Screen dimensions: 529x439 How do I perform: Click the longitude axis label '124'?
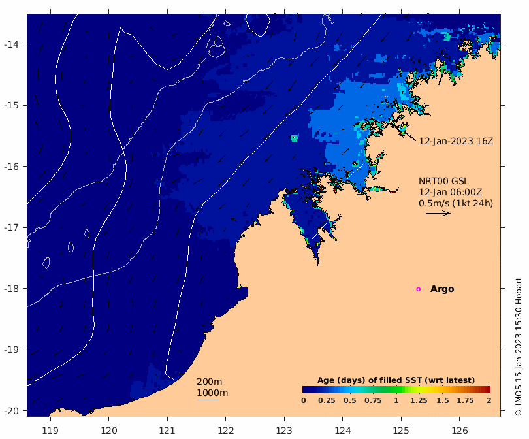[343, 431]
